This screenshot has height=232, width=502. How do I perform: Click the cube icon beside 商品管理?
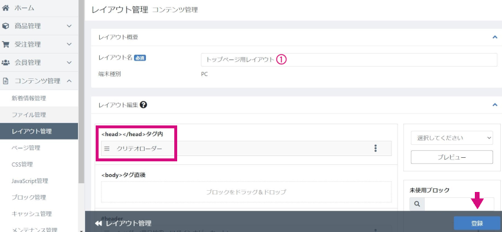coord(5,26)
